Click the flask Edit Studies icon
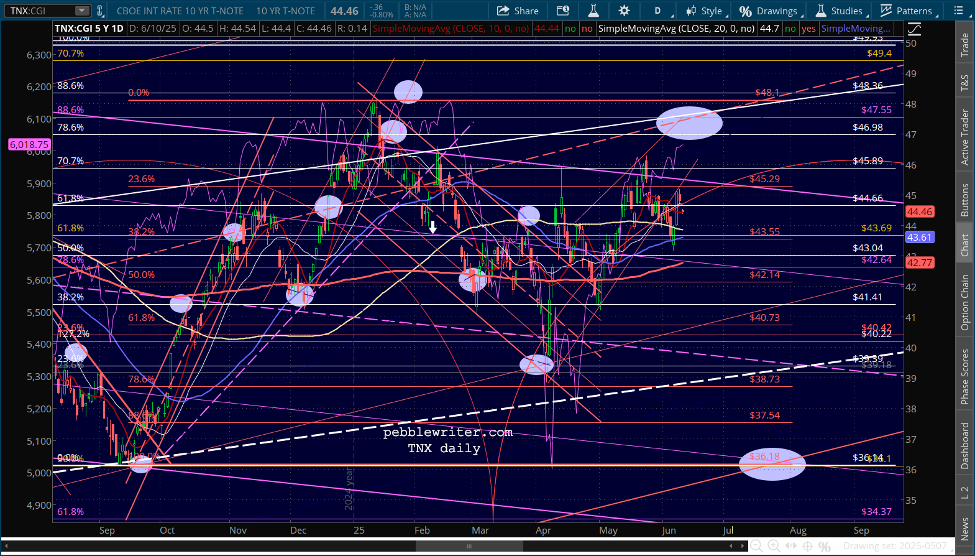Image resolution: width=975 pixels, height=556 pixels. coord(593,11)
